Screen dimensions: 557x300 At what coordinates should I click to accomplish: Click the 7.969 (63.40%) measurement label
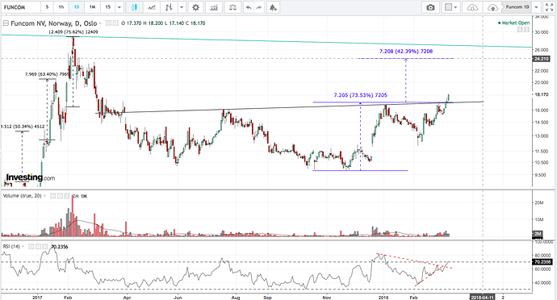coord(47,74)
